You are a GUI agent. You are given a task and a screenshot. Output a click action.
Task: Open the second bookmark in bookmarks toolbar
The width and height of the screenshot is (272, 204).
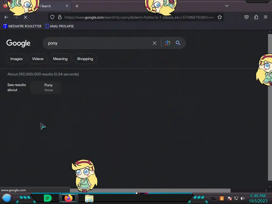59,26
